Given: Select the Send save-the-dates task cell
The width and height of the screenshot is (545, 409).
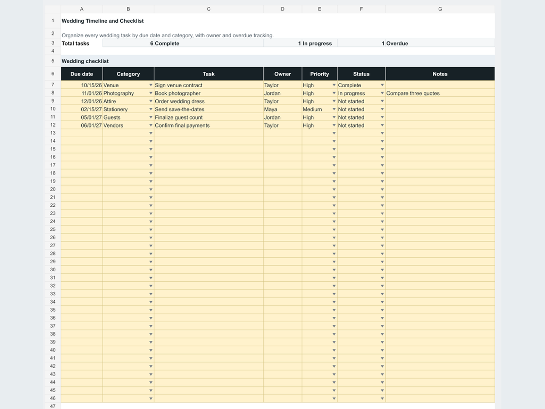Looking at the screenshot, I should 208,110.
